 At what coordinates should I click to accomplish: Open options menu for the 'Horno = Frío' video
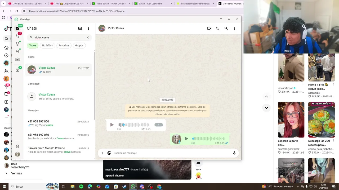[333, 85]
